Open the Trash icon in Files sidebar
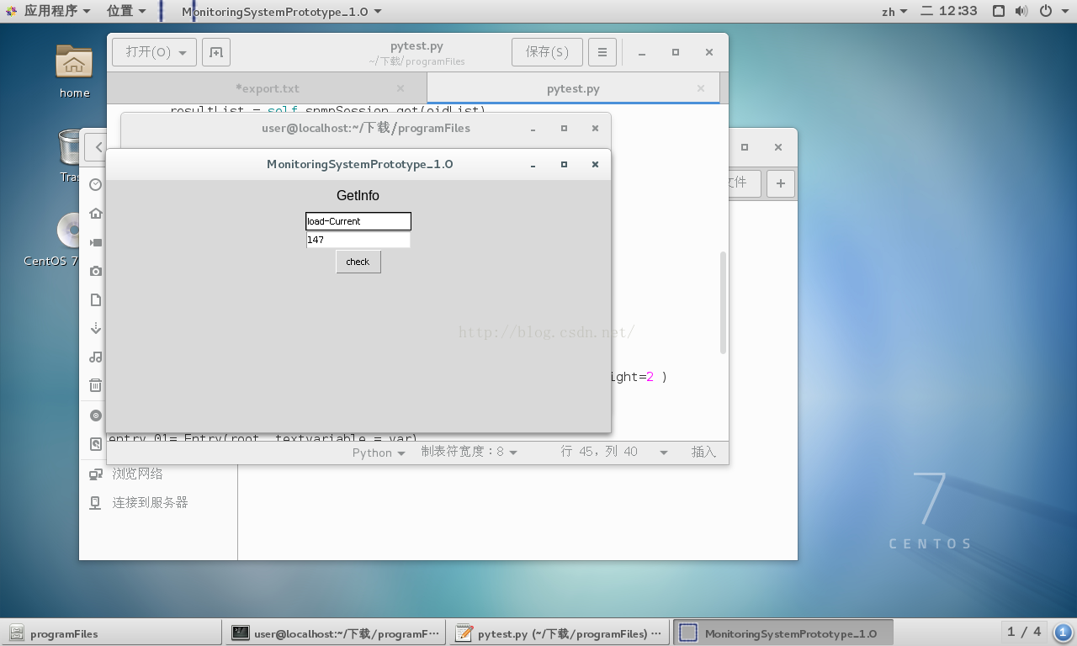 click(95, 385)
